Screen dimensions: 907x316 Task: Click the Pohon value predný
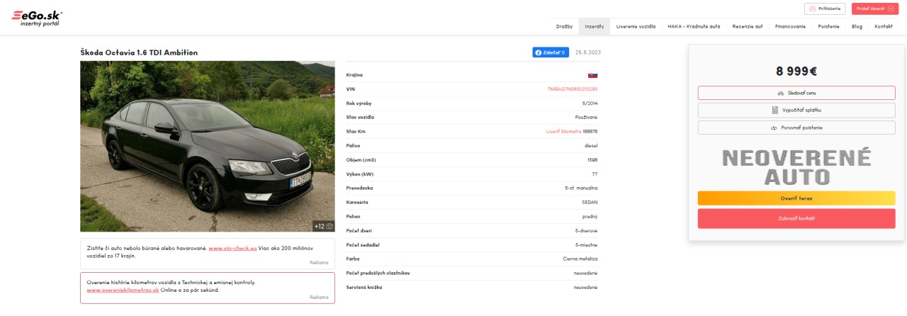pyautogui.click(x=590, y=217)
